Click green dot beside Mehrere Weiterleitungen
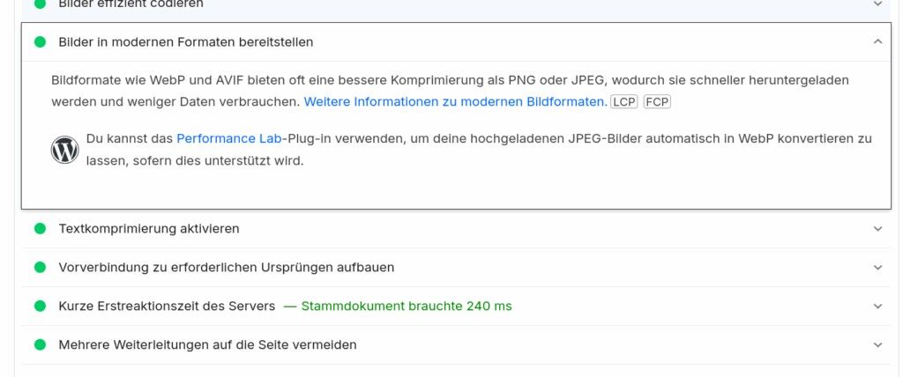The width and height of the screenshot is (903, 377). (x=40, y=345)
